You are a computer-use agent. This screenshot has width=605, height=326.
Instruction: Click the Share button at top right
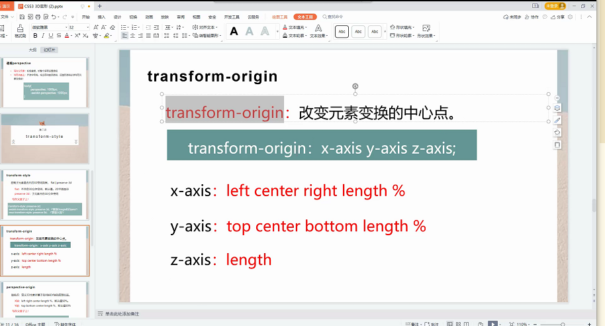[x=557, y=17]
